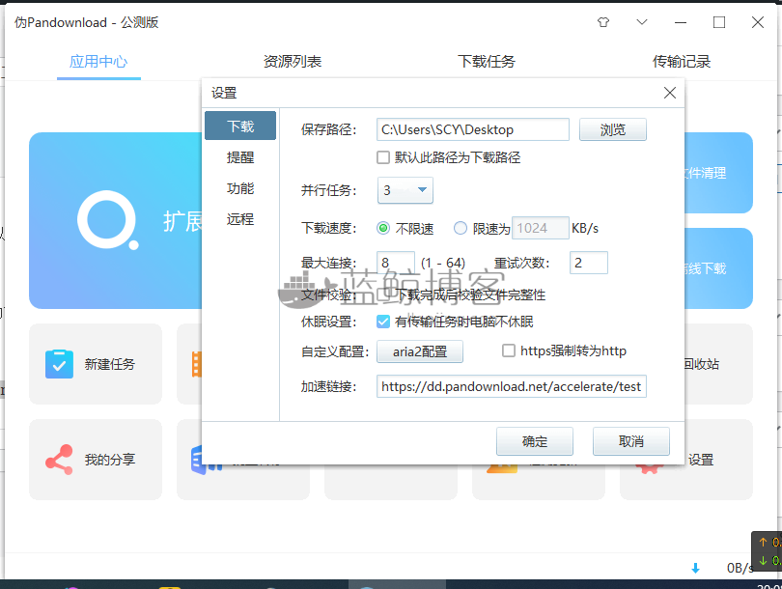Click the 加速链接 URL input field
The height and width of the screenshot is (589, 782).
tap(511, 386)
